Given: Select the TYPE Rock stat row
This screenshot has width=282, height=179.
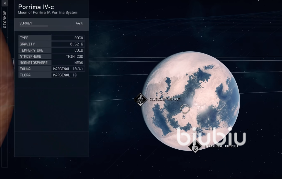Looking at the screenshot, I should [x=51, y=38].
